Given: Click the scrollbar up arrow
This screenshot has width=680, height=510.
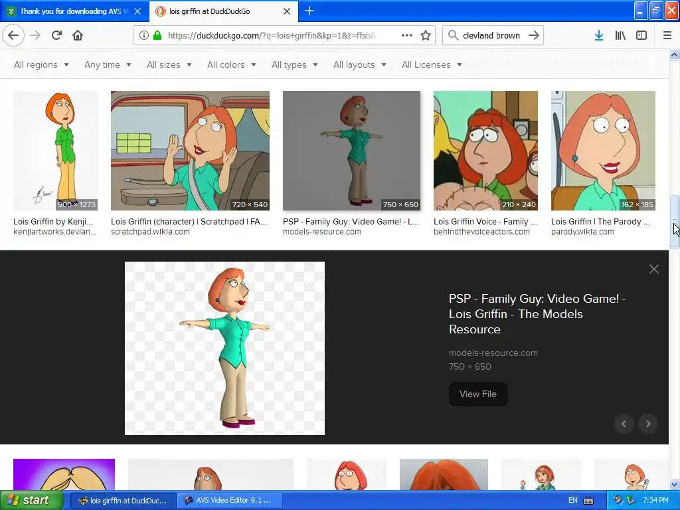Looking at the screenshot, I should 674,54.
